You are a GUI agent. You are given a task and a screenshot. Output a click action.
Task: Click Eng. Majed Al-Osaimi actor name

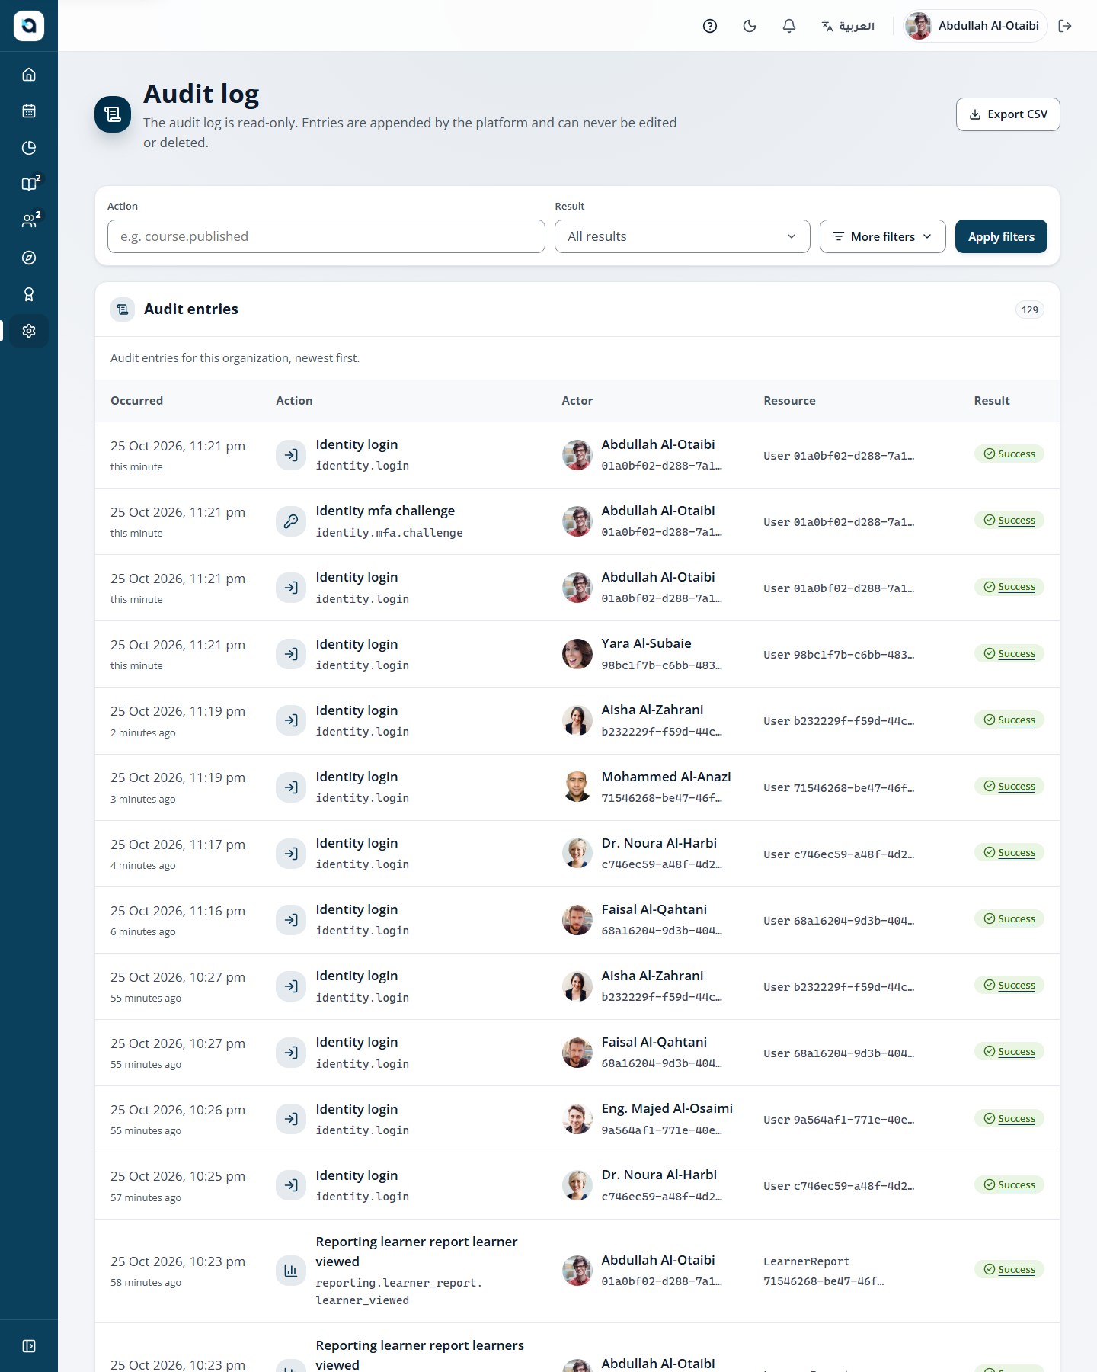667,1108
